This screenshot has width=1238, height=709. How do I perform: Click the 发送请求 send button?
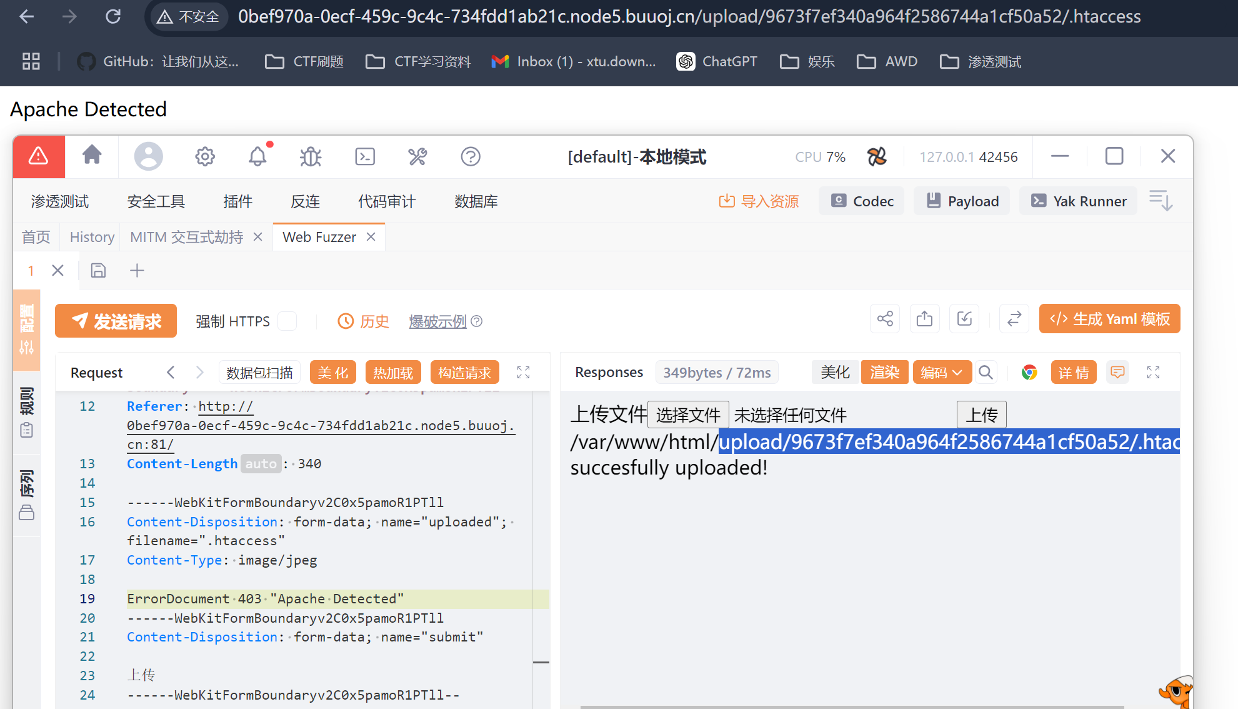tap(116, 321)
